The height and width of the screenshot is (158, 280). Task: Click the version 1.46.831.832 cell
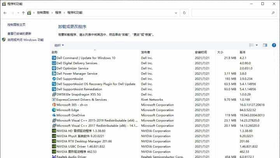pos(248,146)
